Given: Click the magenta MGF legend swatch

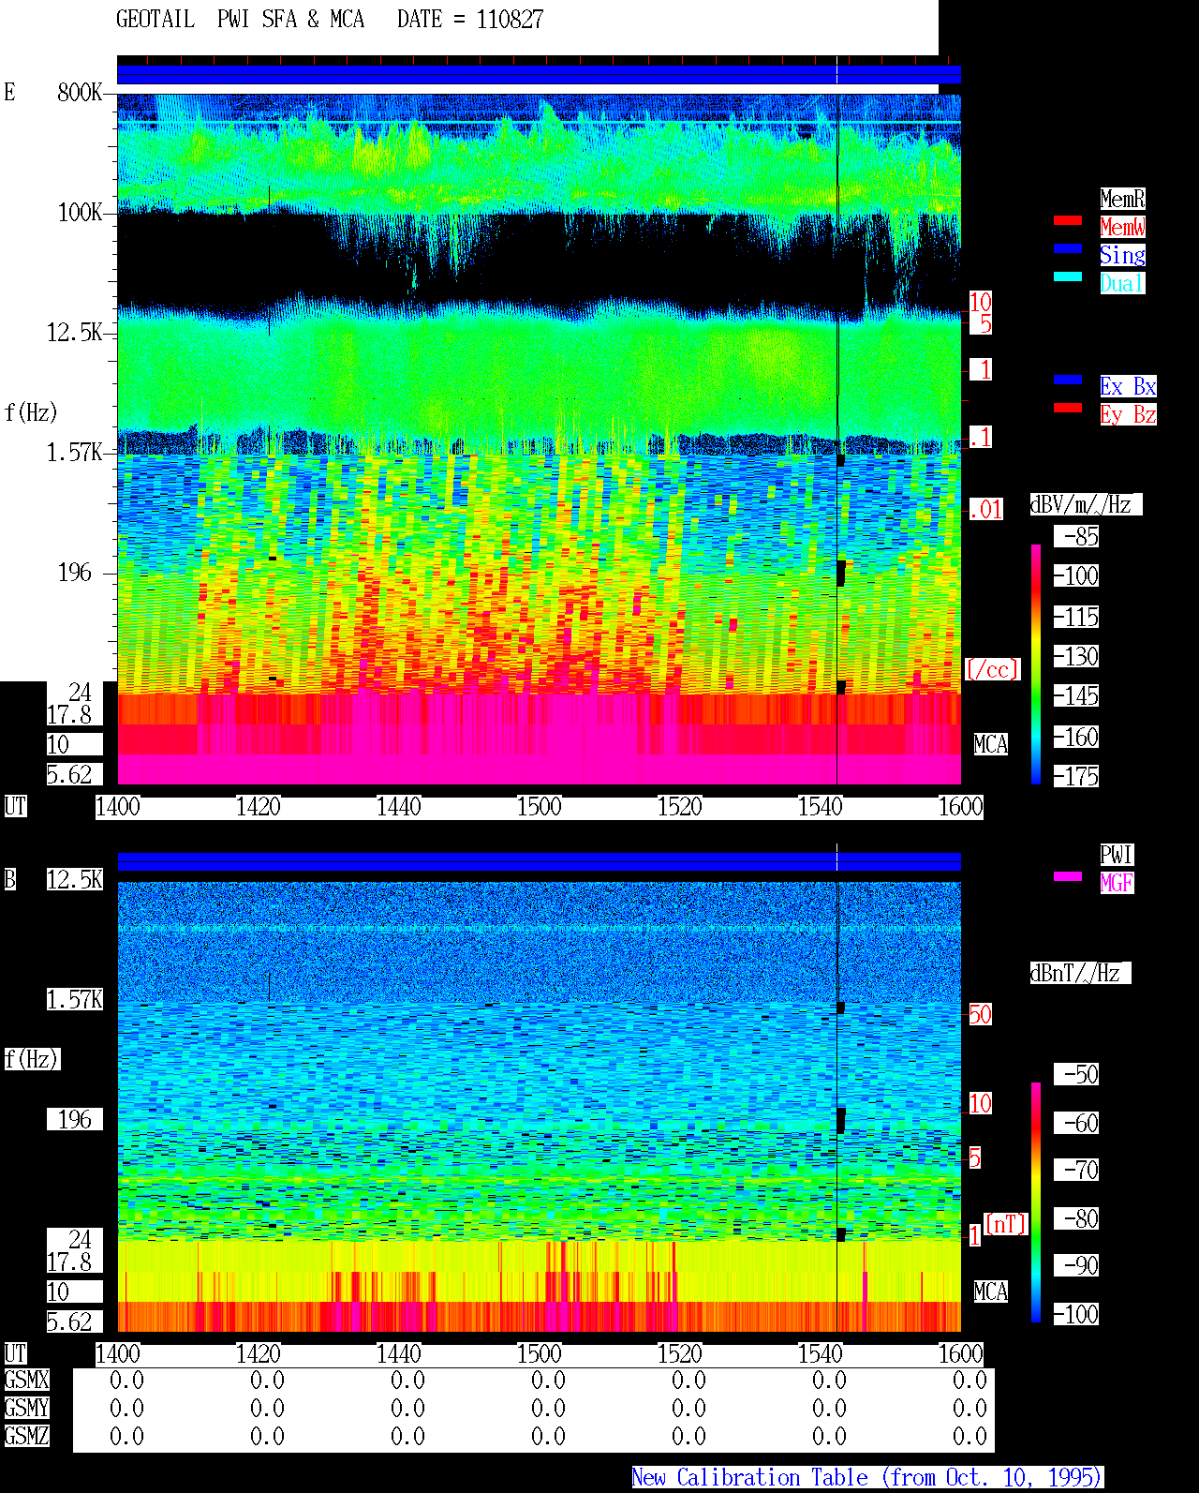Looking at the screenshot, I should tap(1068, 876).
